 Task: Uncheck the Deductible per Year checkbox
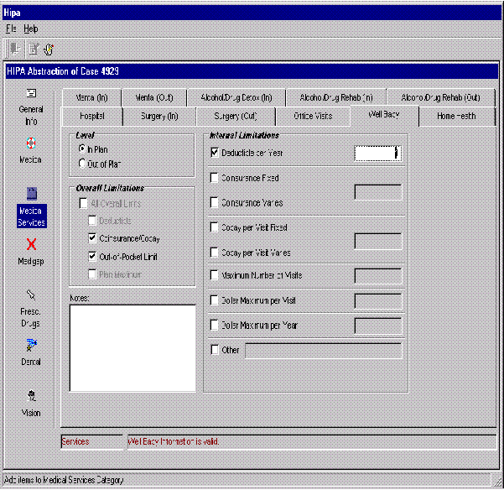click(x=215, y=153)
